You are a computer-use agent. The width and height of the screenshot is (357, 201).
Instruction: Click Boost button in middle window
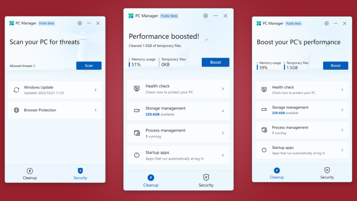215,62
